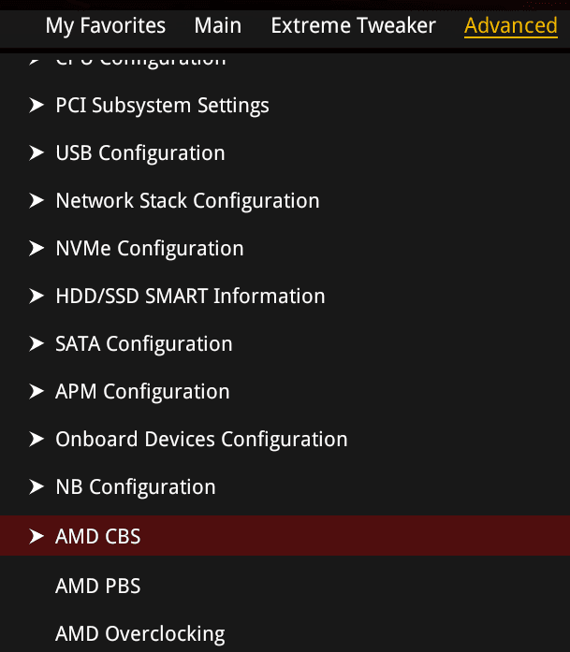
Task: Open the My Favorites tab
Action: (105, 26)
